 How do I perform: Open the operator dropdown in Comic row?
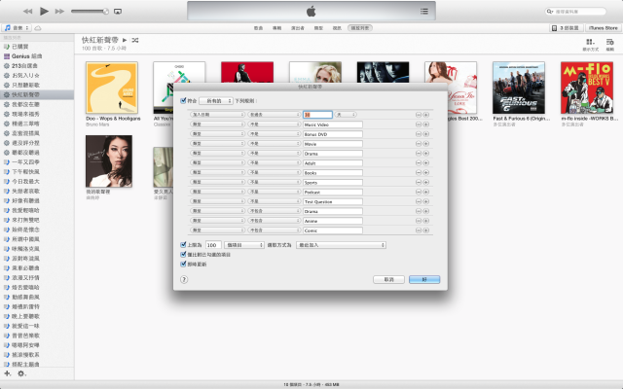[x=275, y=230]
